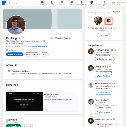Image resolution: width=126 pixels, height=127 pixels.
Task: Select Imágenes activity tab
Action: click(28, 126)
